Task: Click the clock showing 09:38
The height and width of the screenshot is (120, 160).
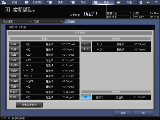Action: tap(6, 118)
